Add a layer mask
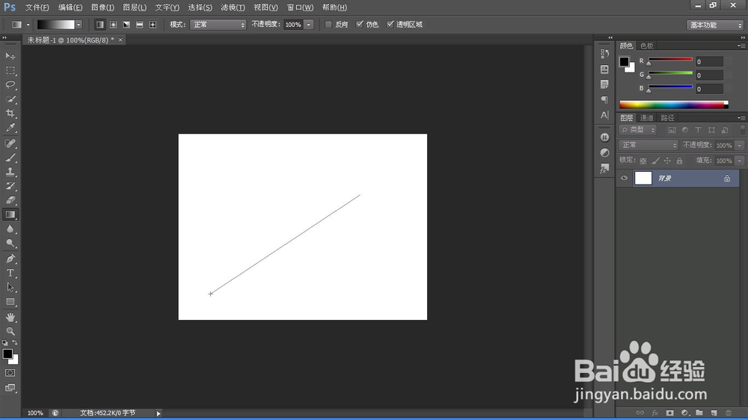 pyautogui.click(x=669, y=413)
